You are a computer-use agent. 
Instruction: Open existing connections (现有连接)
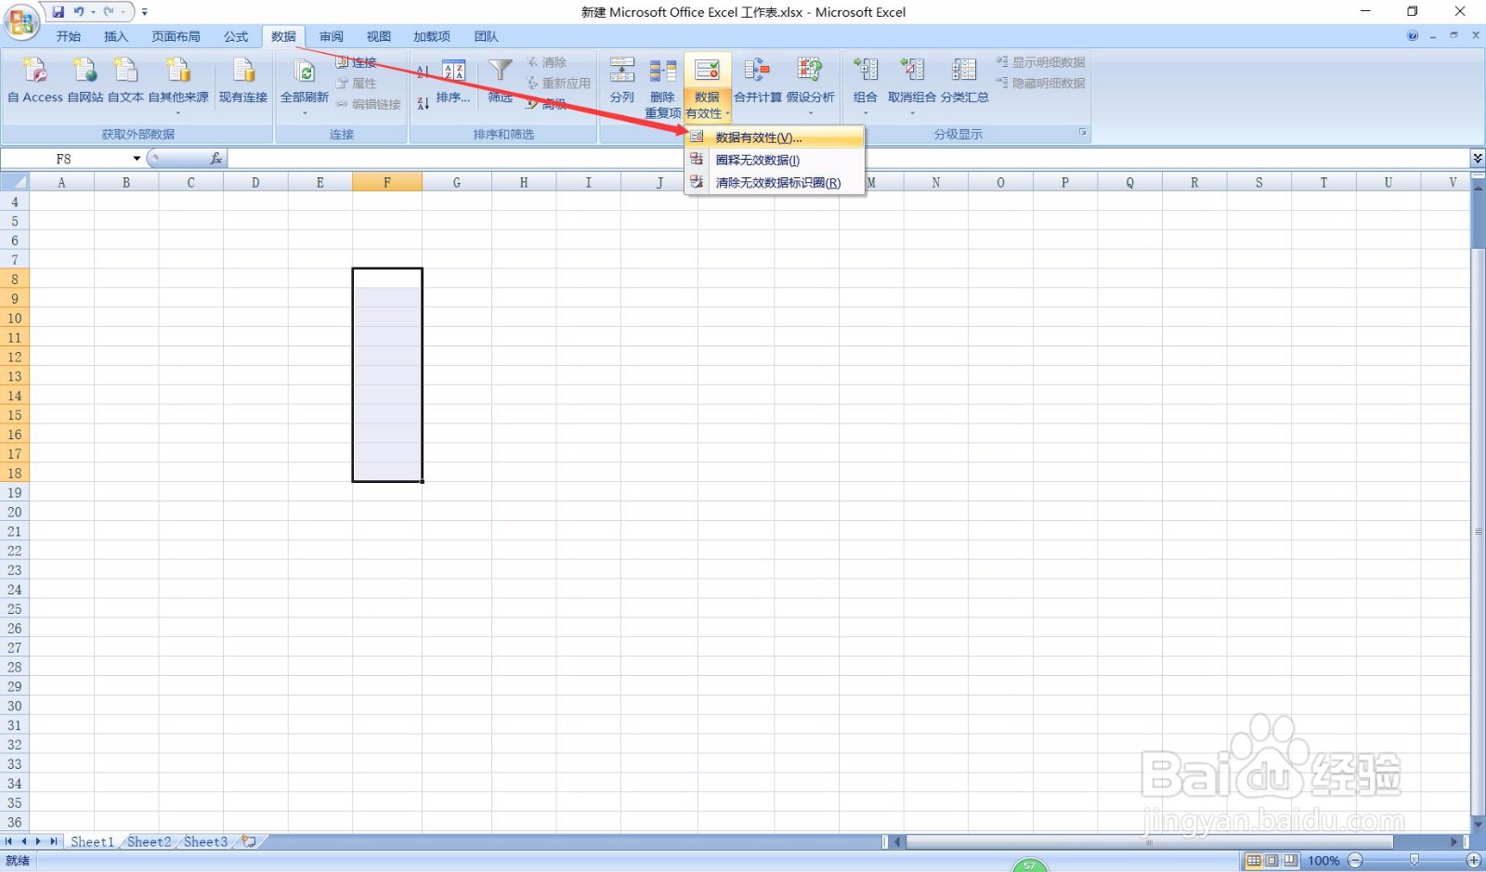tap(243, 81)
